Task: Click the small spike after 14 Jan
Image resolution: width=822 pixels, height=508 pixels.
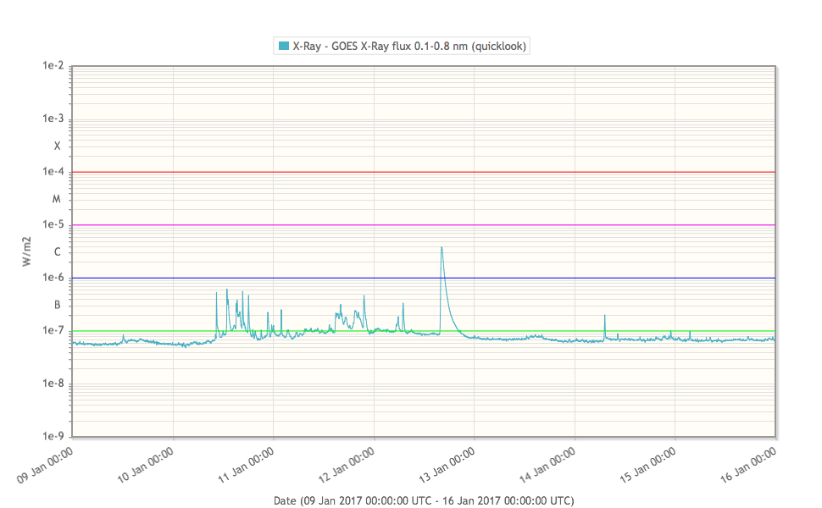Action: (604, 317)
